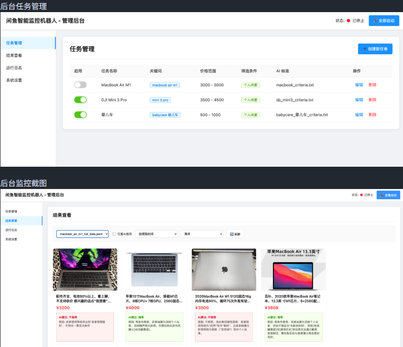Click 删除 link for the 婴儿车 task
Image resolution: width=403 pixels, height=347 pixels.
(372, 114)
